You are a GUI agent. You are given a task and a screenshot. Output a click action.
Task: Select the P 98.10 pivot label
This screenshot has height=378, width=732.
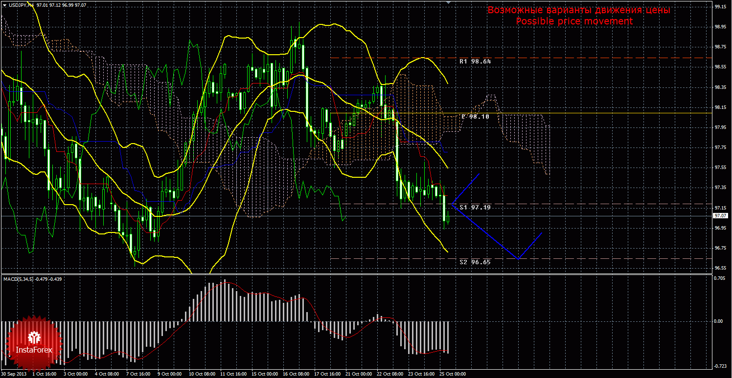point(475,117)
